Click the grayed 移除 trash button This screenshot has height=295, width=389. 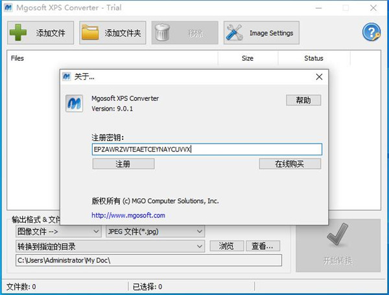pos(185,32)
